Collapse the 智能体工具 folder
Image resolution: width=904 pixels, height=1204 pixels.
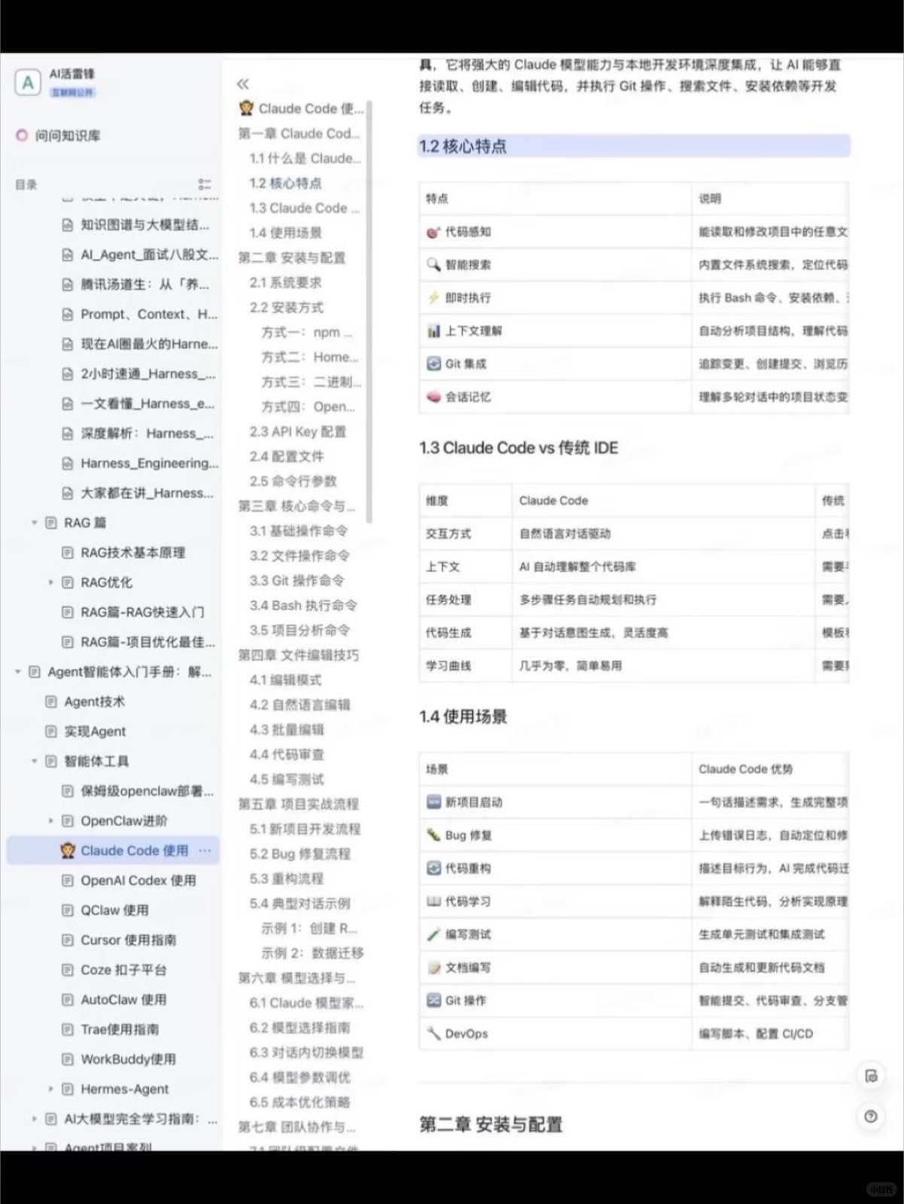pos(34,761)
